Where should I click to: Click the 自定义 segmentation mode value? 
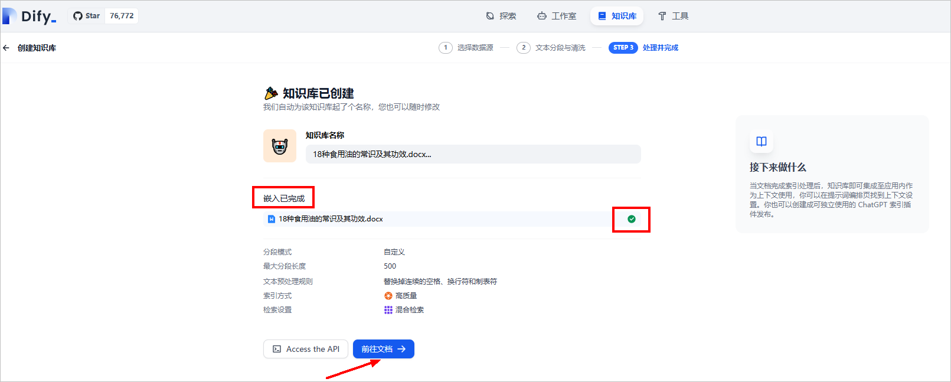pyautogui.click(x=394, y=252)
